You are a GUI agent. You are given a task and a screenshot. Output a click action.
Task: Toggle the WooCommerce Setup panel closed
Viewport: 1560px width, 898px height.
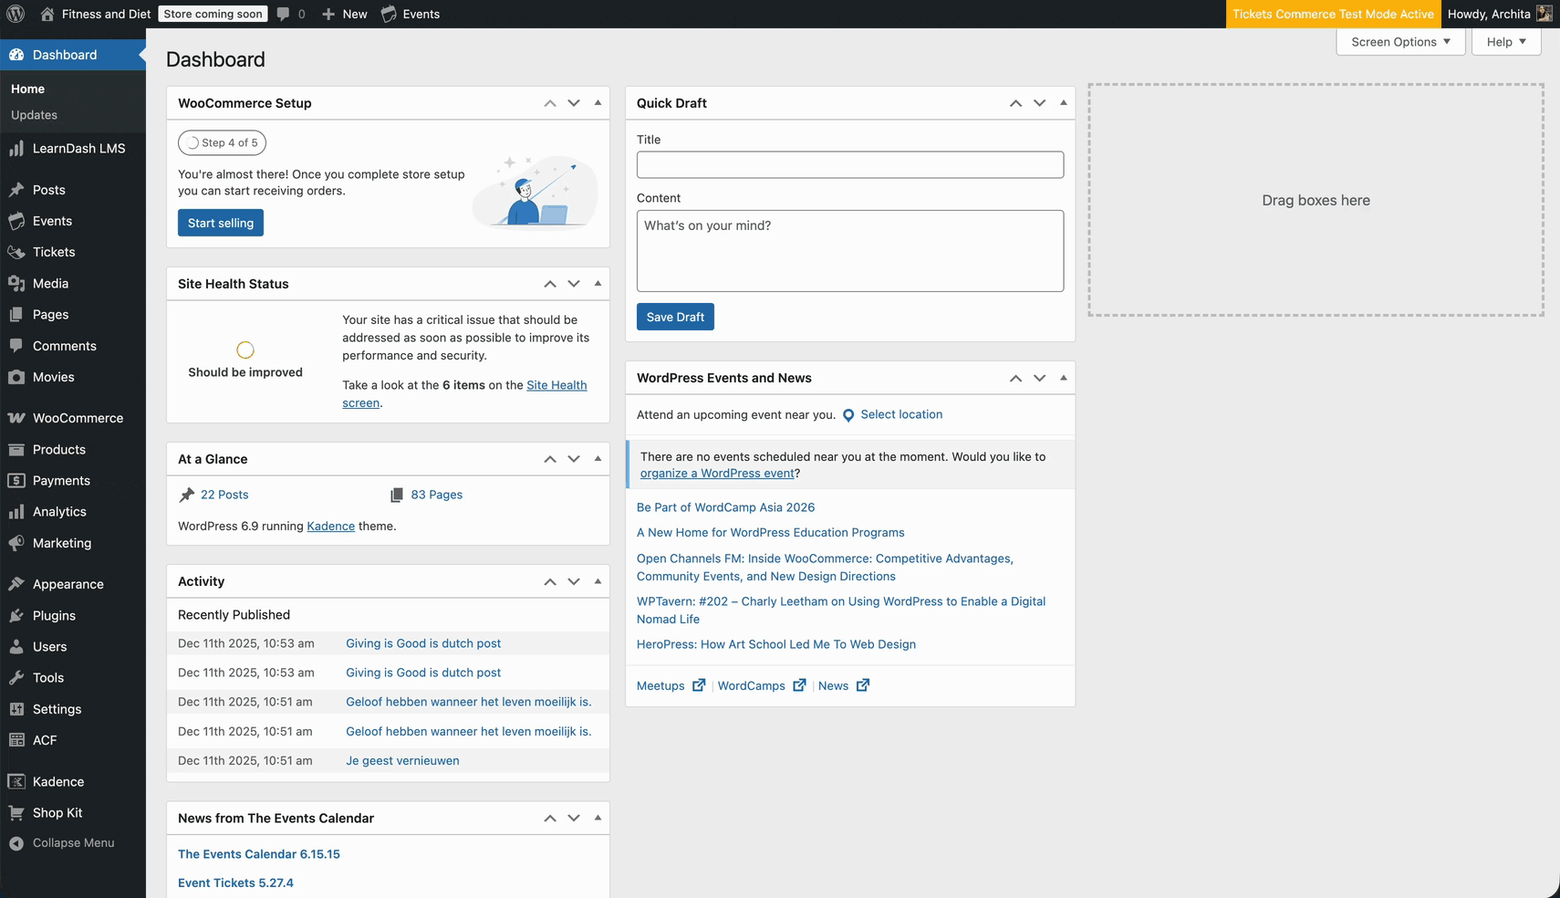point(598,103)
